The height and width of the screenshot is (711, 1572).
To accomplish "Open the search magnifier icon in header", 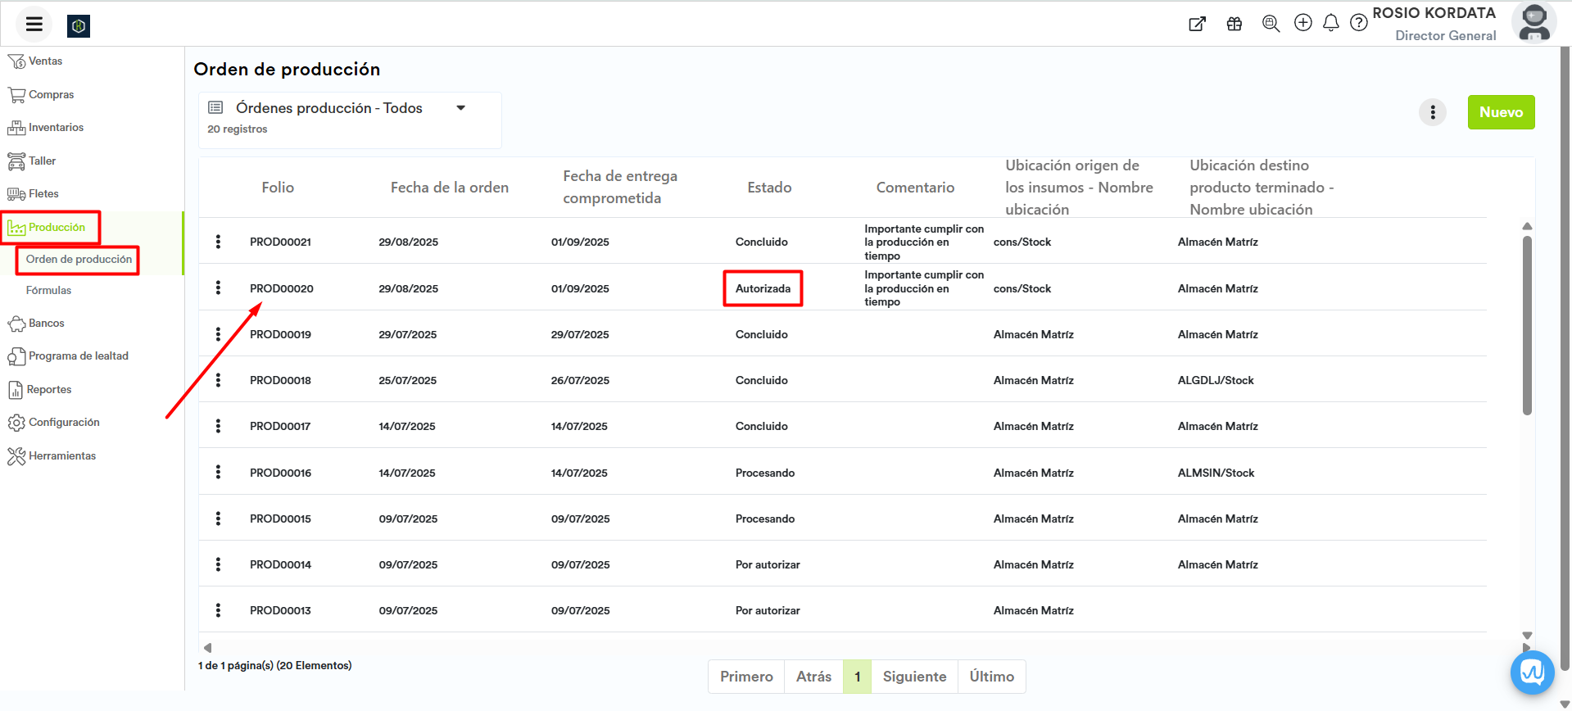I will [x=1271, y=24].
